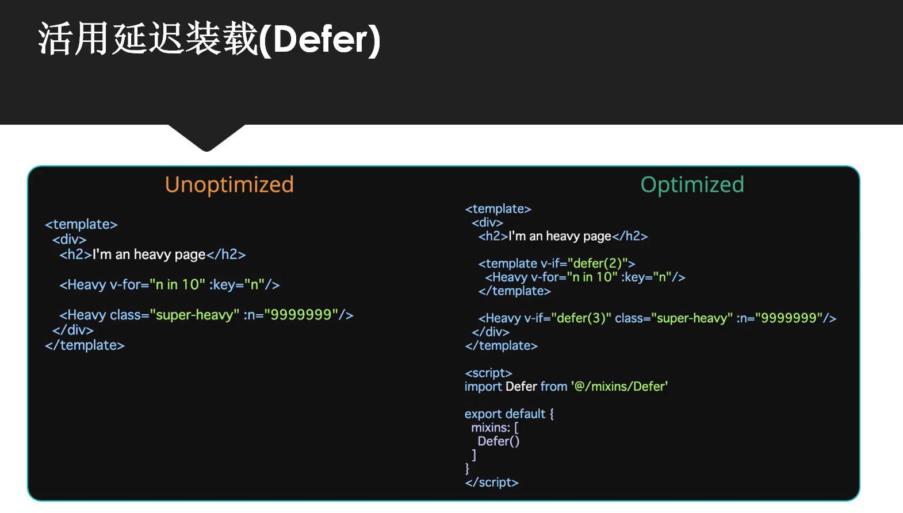Click the Heavy v-for line in Unoptimized code

(169, 284)
